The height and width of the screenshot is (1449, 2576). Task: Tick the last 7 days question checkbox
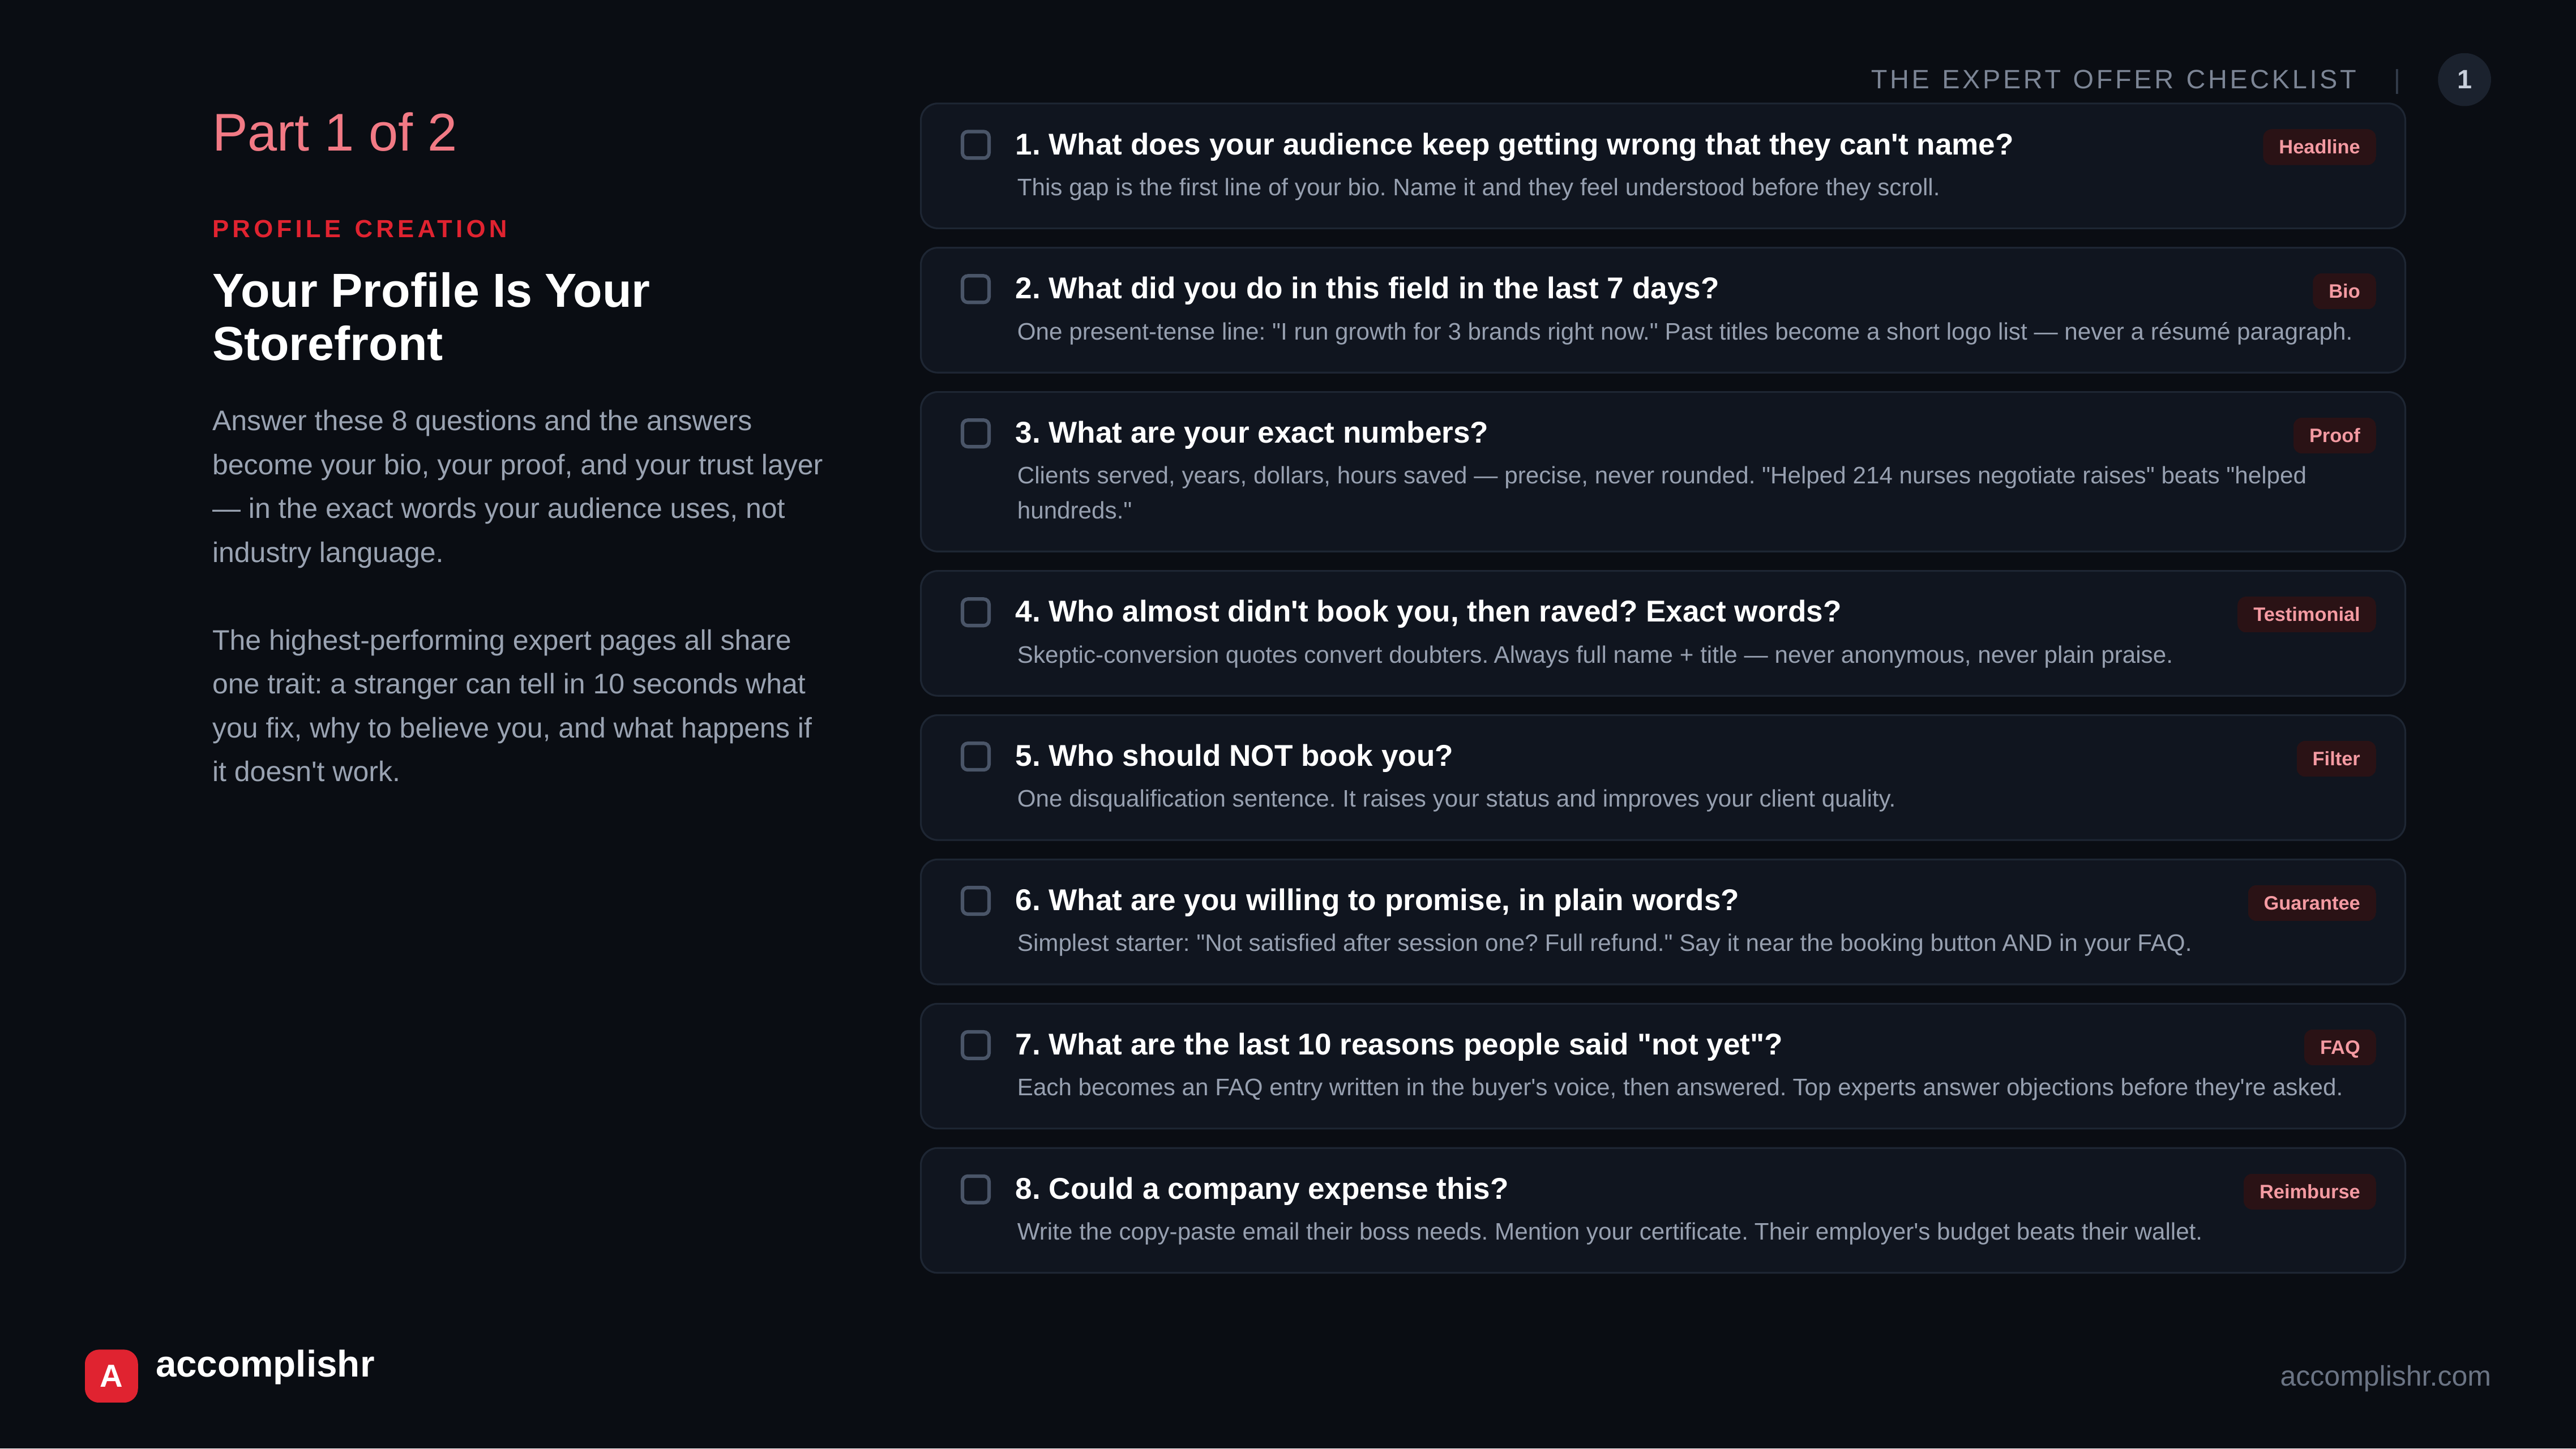click(x=975, y=289)
